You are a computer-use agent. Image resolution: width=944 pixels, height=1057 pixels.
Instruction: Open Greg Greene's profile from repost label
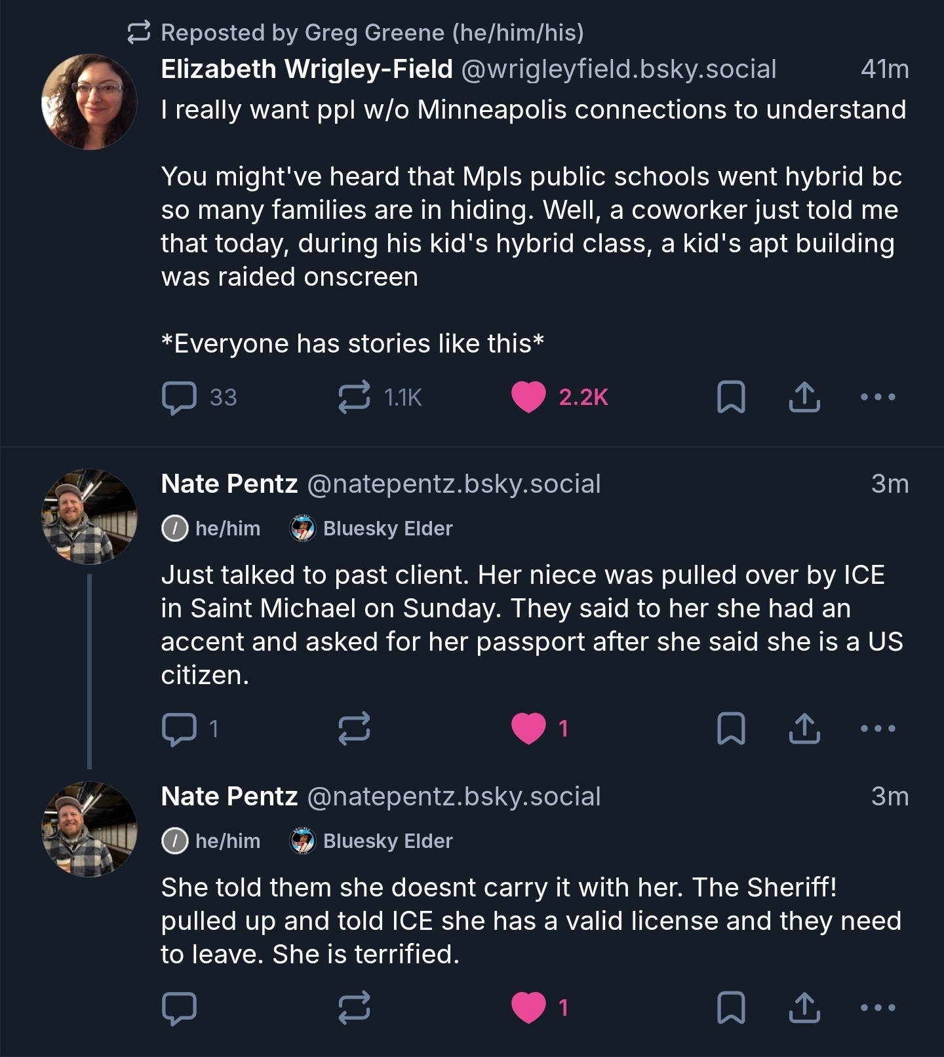pos(372,32)
